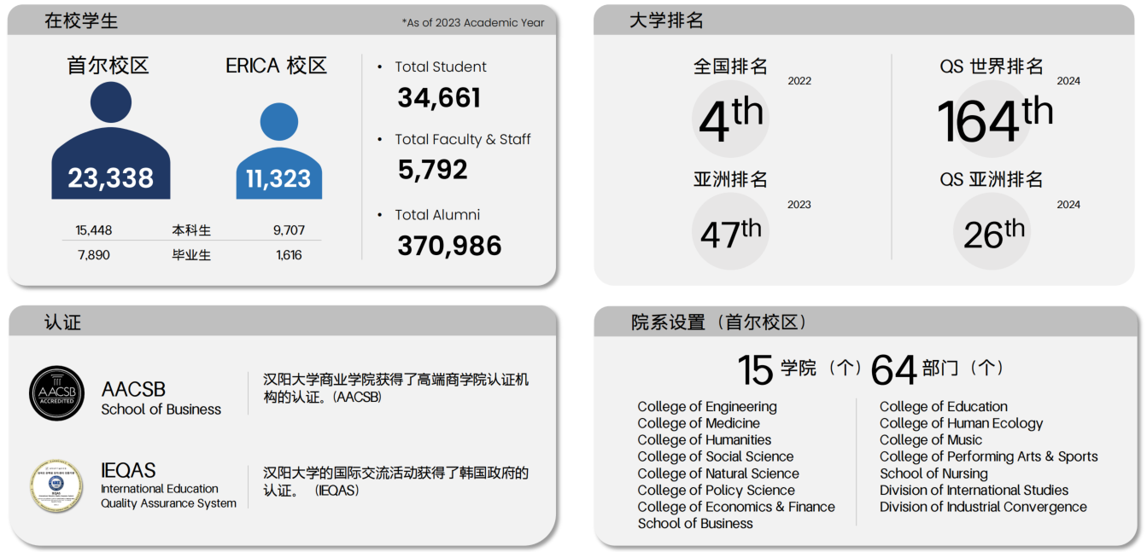Screen dimensions: 1147x552
Task: Select "College of Human Ecology"
Action: [962, 423]
